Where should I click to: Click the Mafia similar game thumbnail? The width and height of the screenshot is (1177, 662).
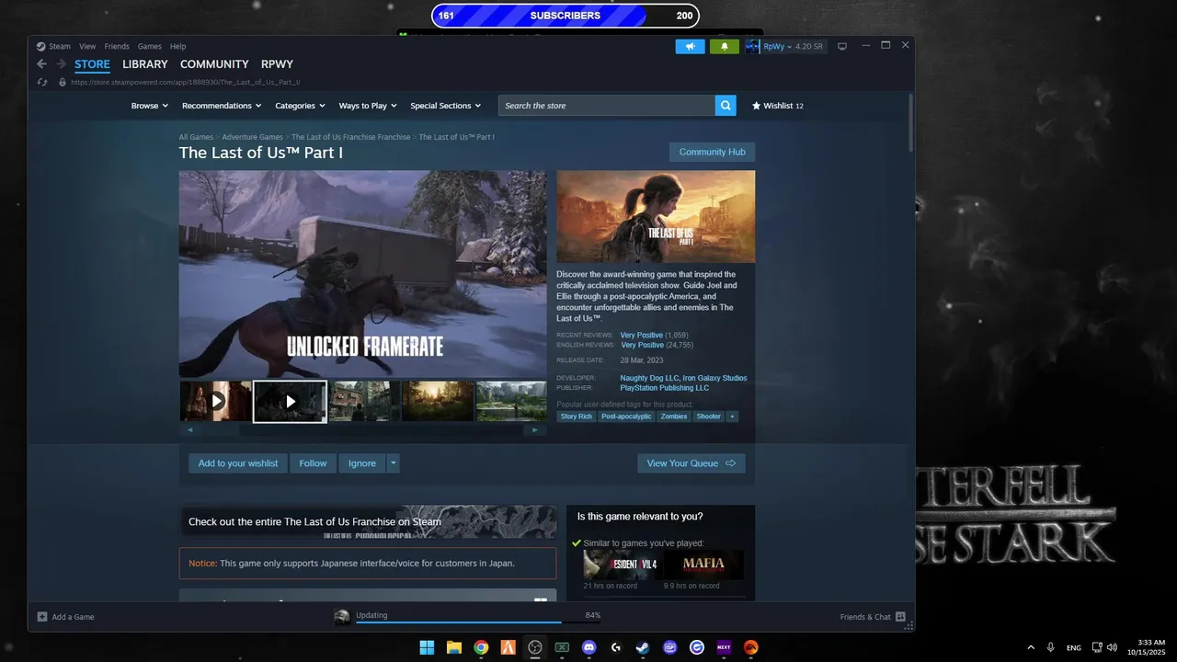pyautogui.click(x=703, y=565)
